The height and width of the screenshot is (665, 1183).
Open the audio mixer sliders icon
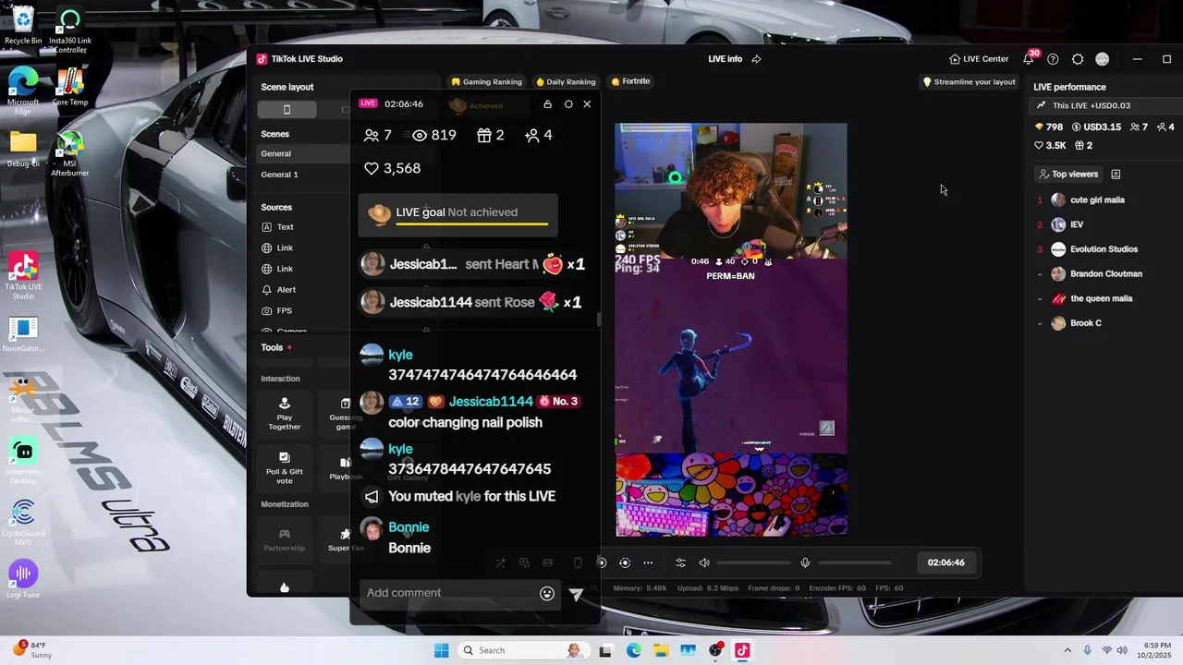[681, 562]
